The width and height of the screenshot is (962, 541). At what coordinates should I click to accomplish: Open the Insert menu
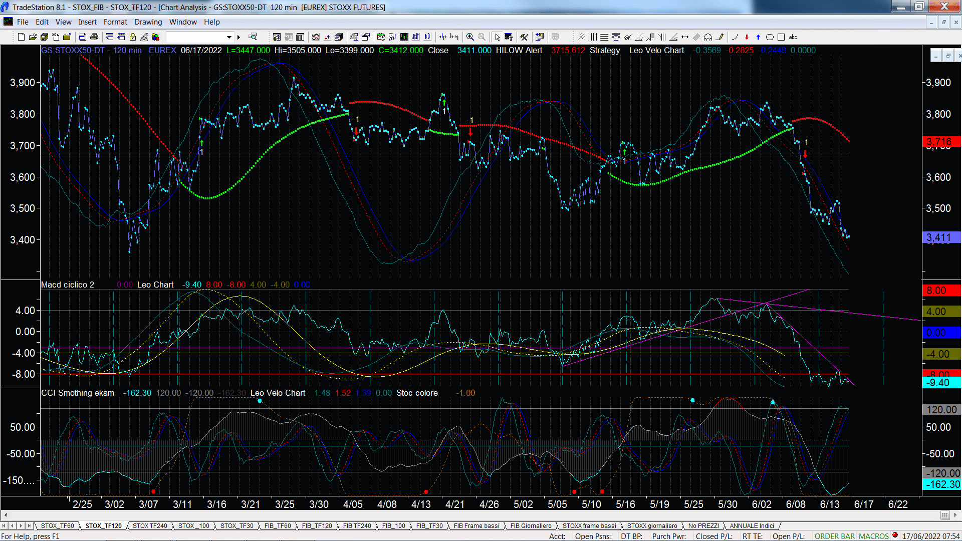[87, 22]
